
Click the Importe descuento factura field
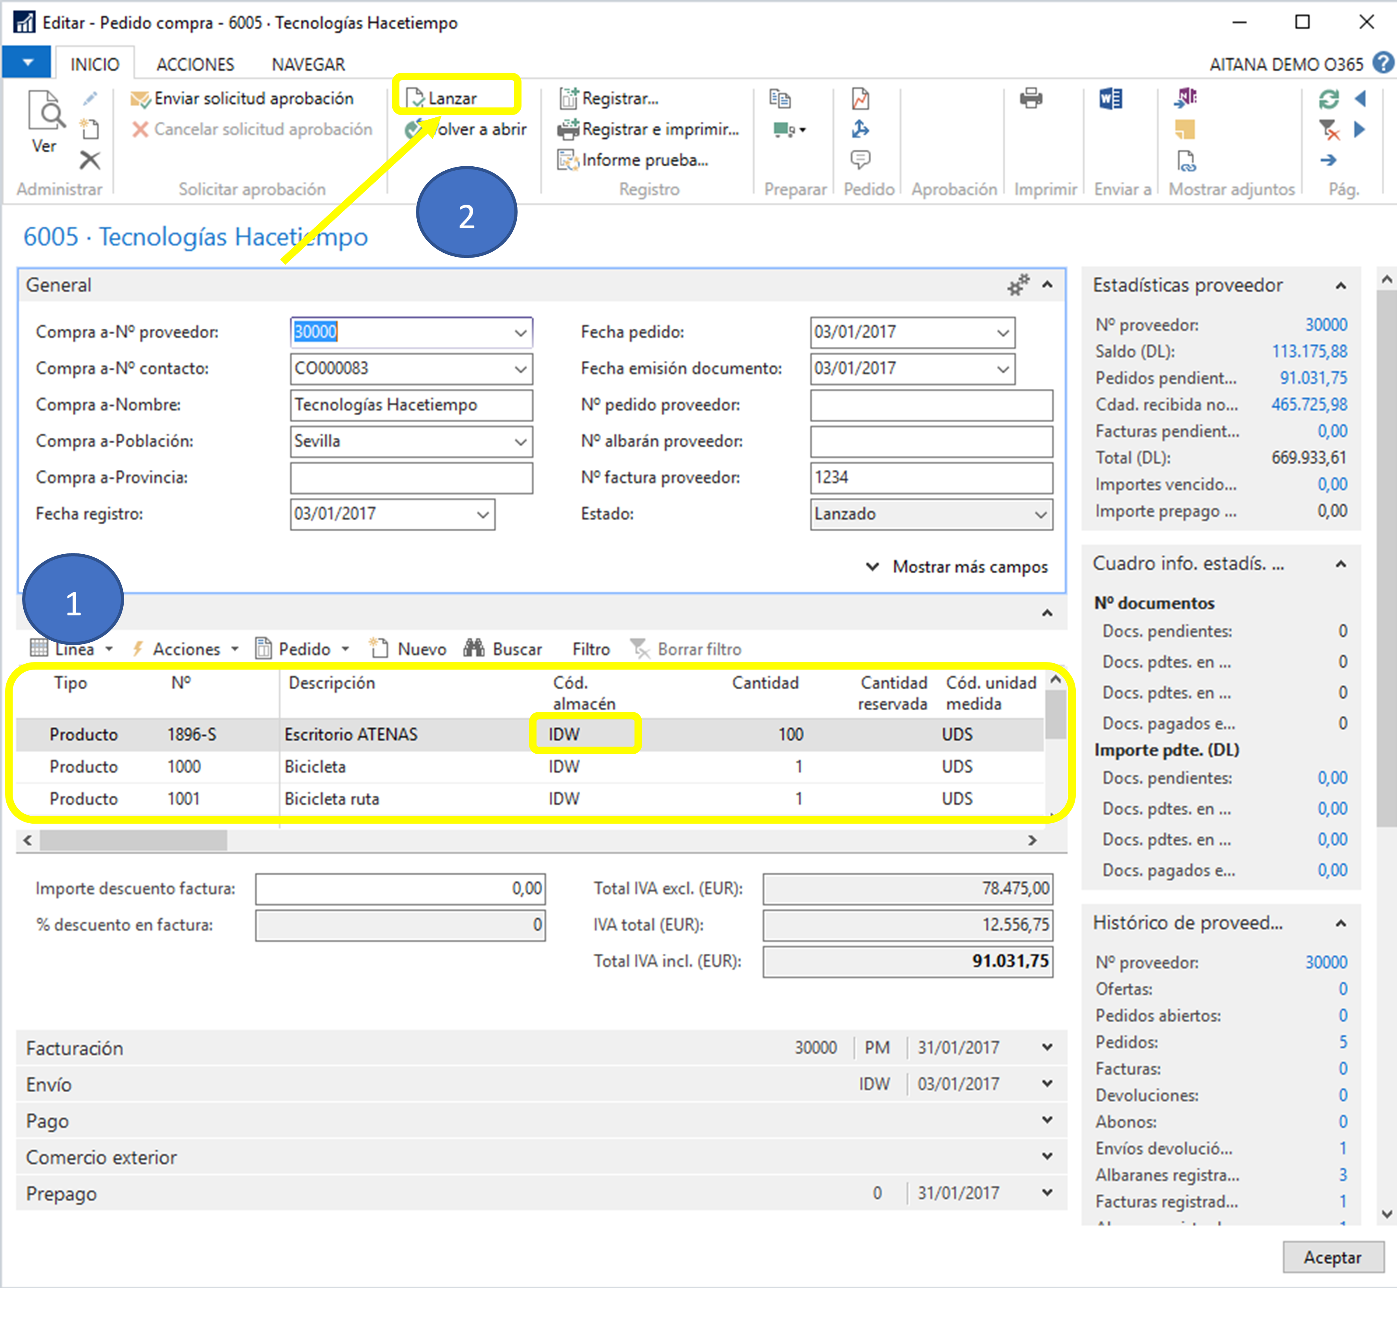pos(400,889)
